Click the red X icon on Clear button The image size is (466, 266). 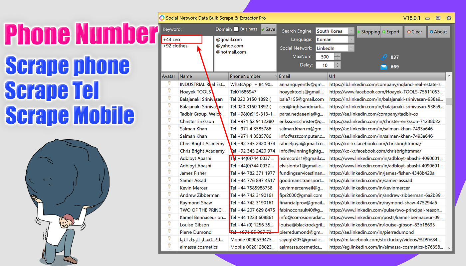(409, 32)
